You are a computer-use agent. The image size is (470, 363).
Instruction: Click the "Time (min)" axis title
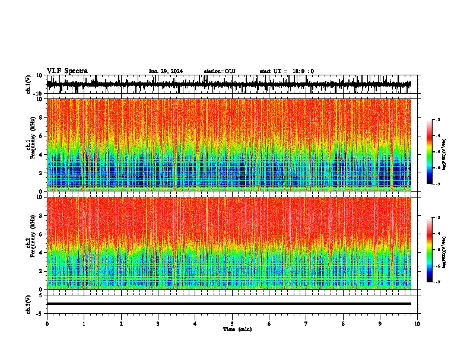(237, 329)
